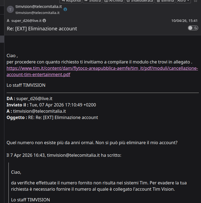Open the Altro dropdown menu
The width and height of the screenshot is (201, 203).
183,1
